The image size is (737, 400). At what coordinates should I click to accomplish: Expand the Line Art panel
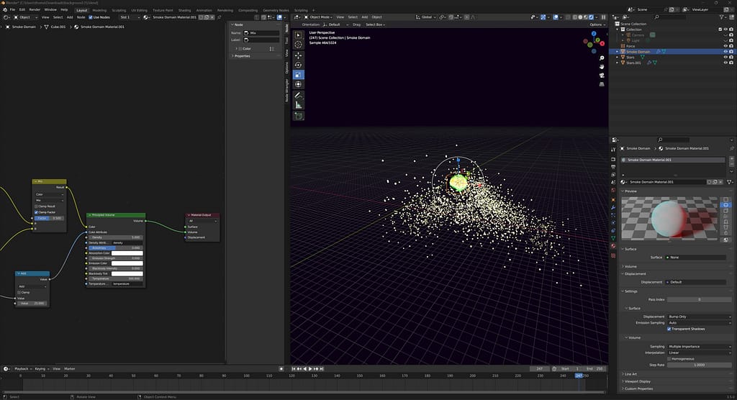631,374
